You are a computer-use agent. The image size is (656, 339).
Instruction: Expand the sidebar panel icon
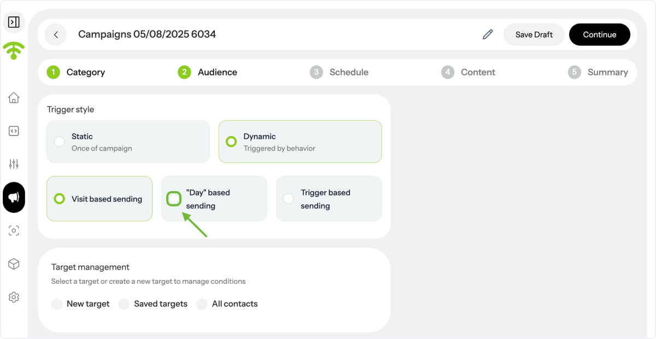[14, 22]
